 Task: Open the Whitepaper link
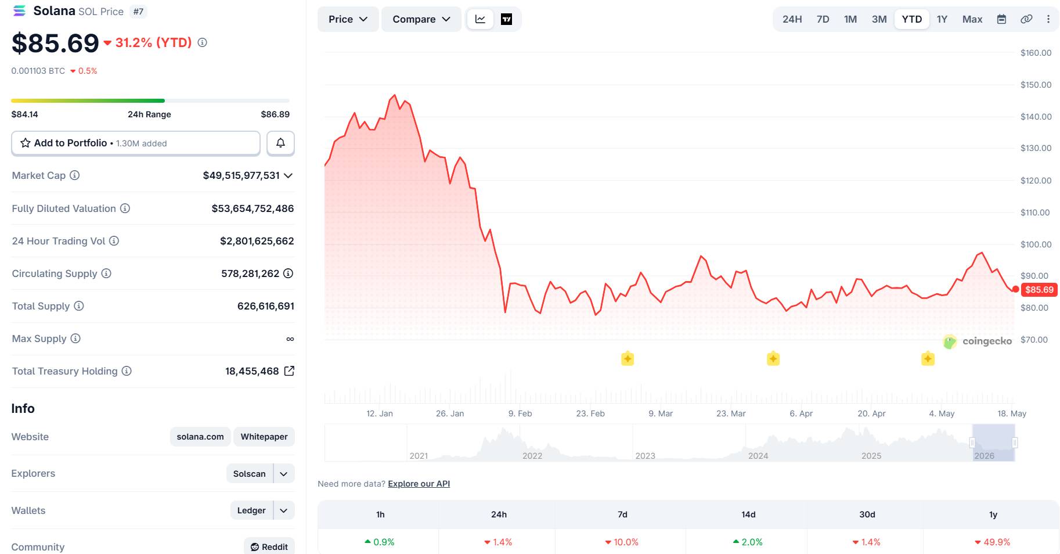coord(264,437)
